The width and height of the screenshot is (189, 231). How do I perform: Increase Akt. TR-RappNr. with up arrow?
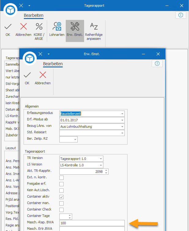pyautogui.click(x=106, y=170)
